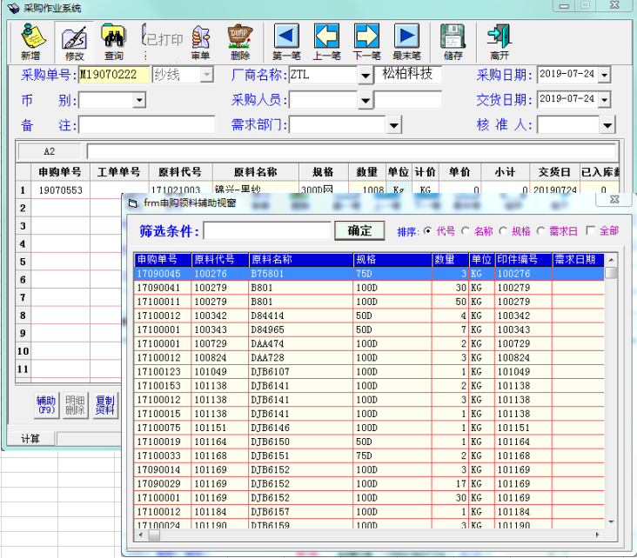637x558 pixels.
Task: Open the 采购人员 dropdown arrow
Action: (x=365, y=100)
